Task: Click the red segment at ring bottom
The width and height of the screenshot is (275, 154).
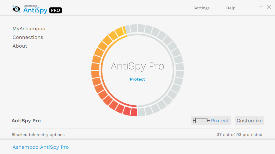Action: tap(134, 112)
